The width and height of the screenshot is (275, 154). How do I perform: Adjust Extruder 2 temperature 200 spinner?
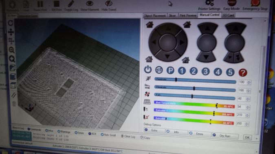tap(246, 124)
